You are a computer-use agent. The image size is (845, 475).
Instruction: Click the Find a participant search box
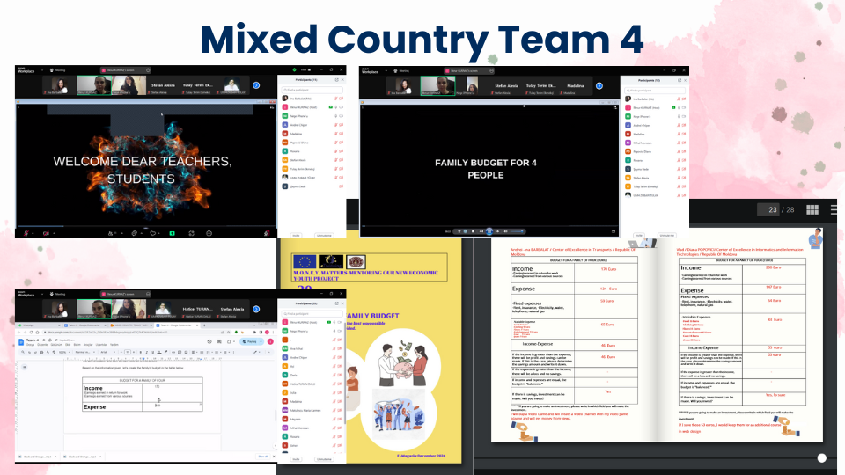312,90
